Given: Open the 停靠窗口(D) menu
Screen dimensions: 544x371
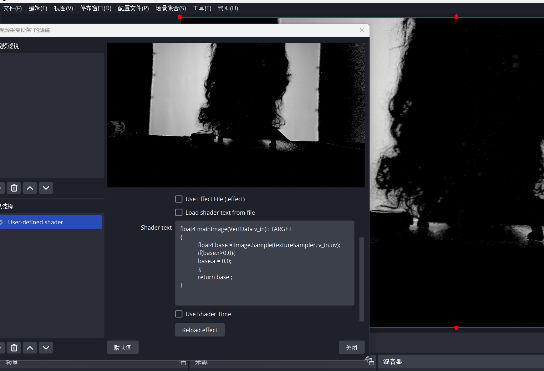Looking at the screenshot, I should pos(96,8).
